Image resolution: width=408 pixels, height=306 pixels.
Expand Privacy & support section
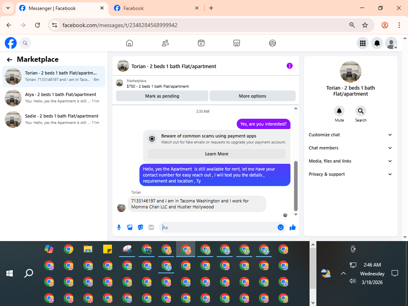[350, 175]
